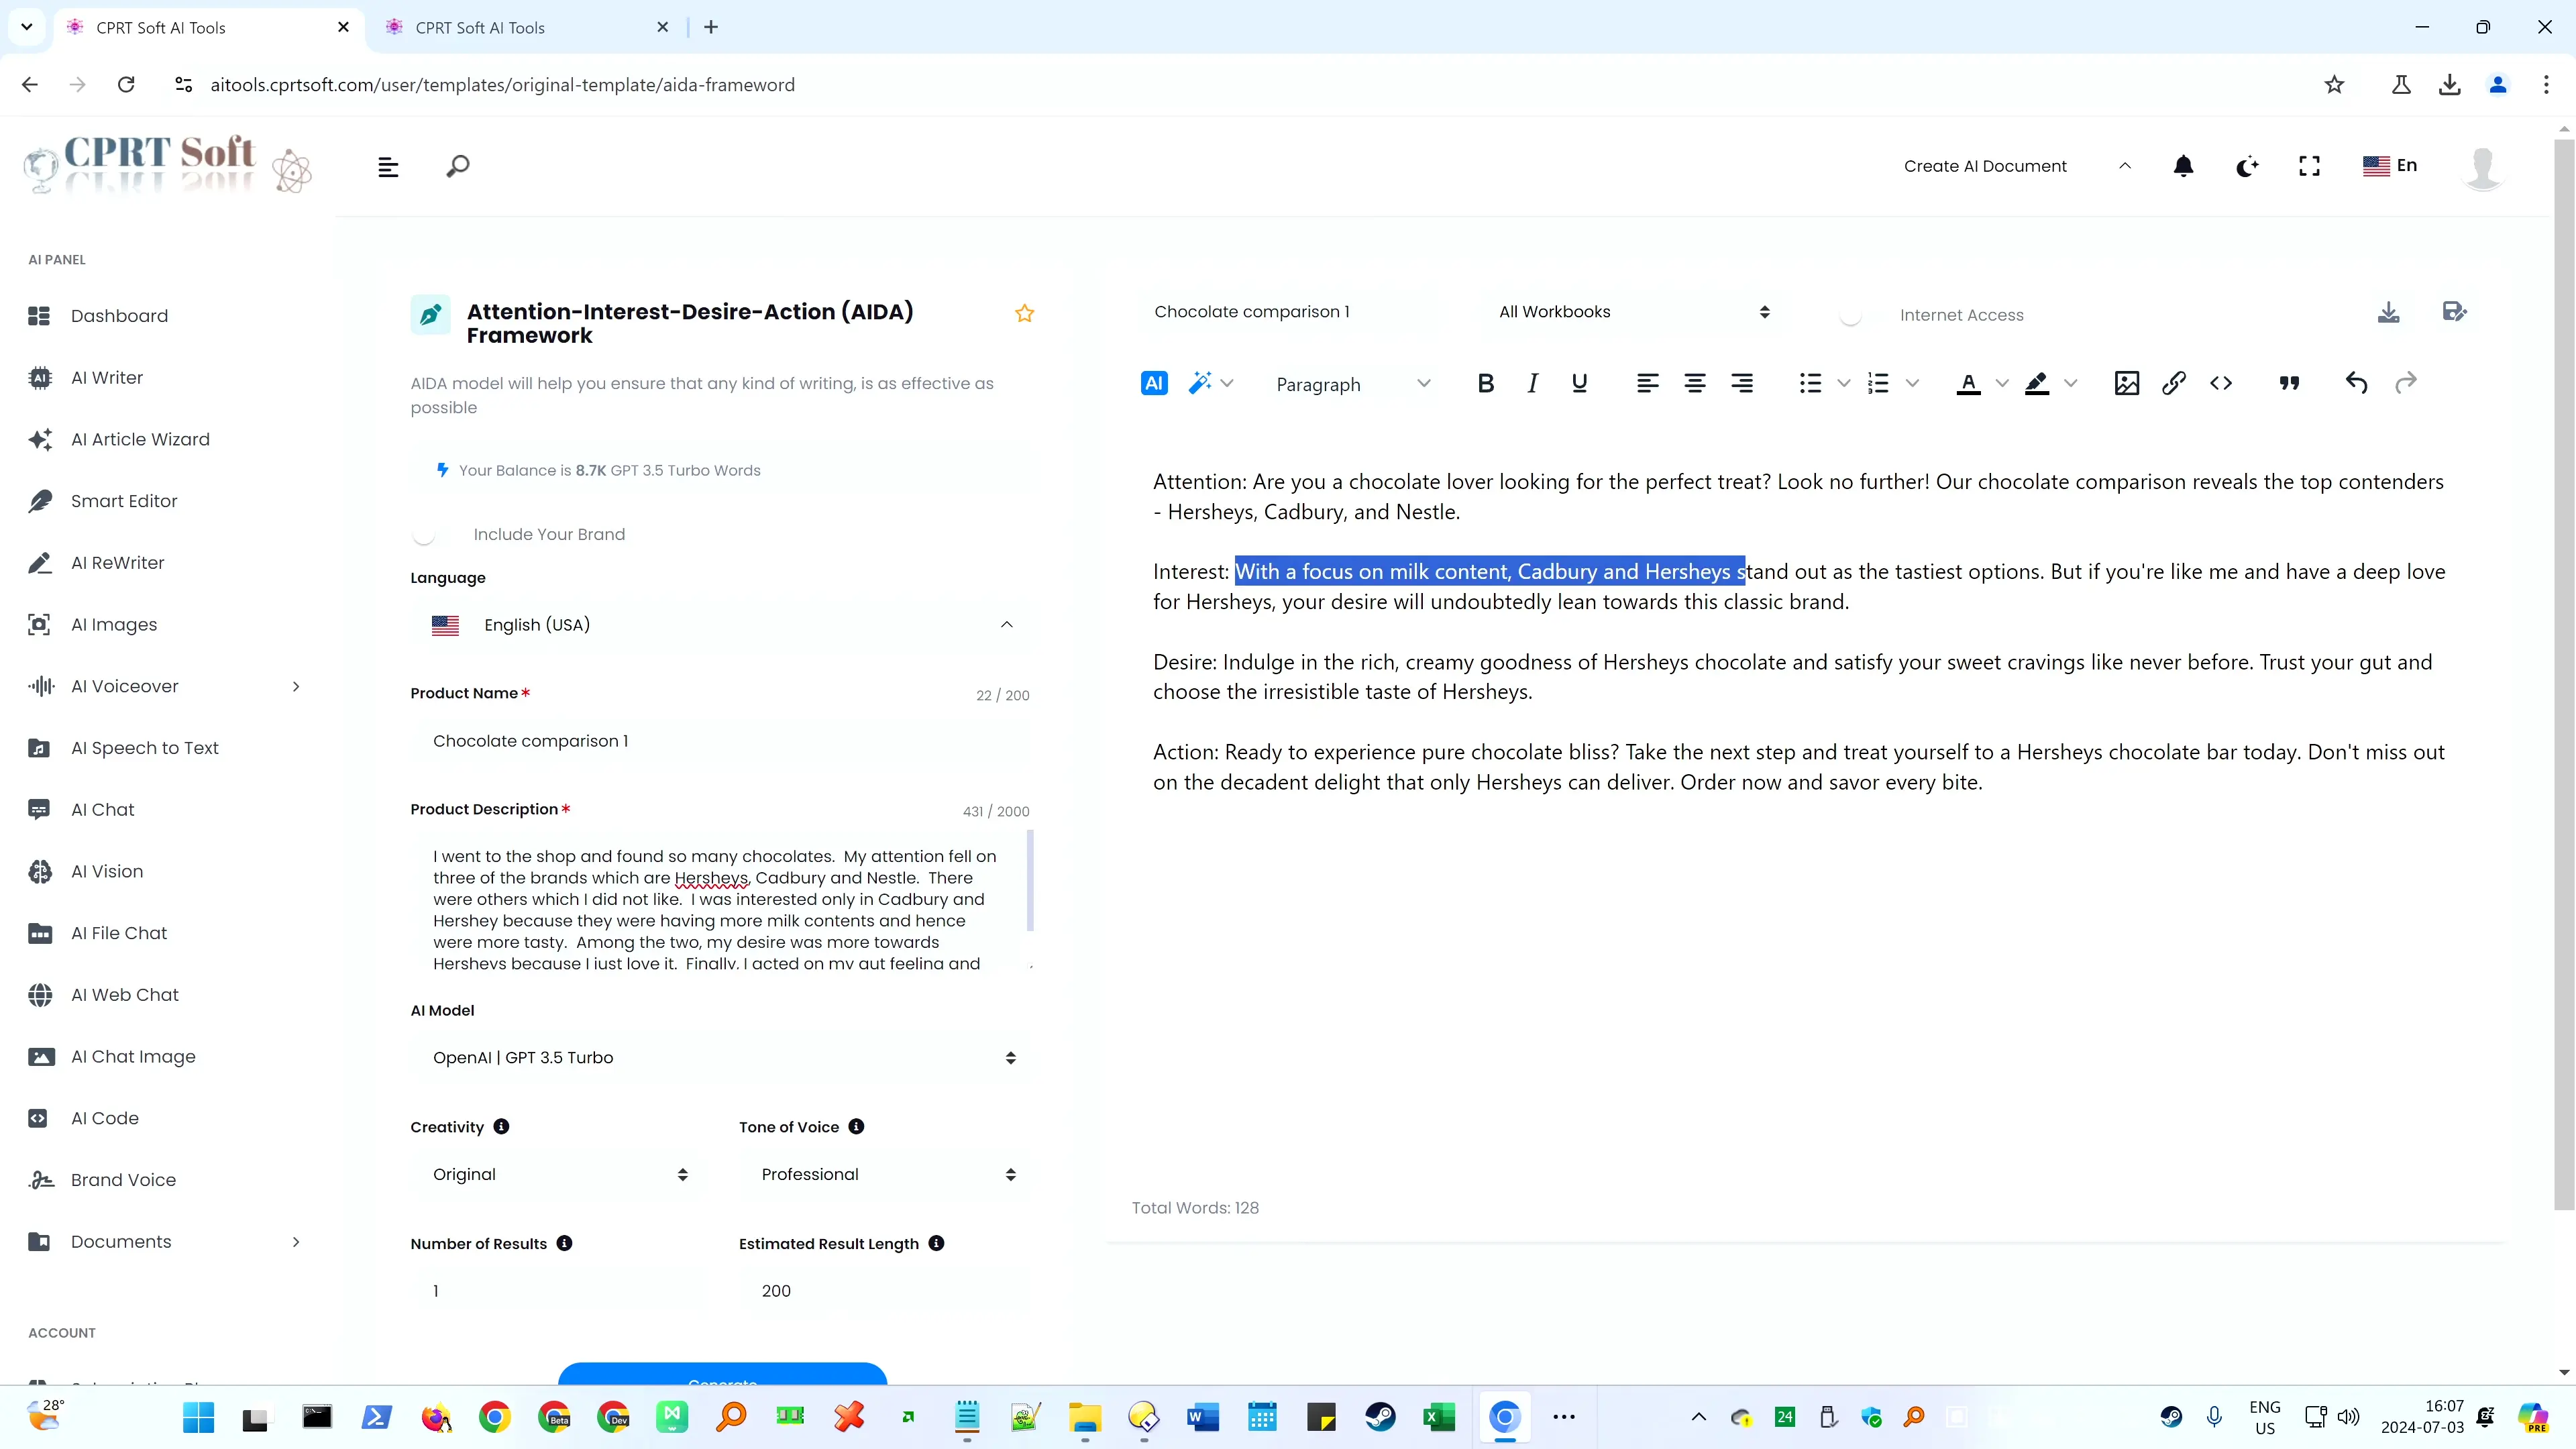Image resolution: width=2576 pixels, height=1449 pixels.
Task: Expand Create AI Document menu
Action: (x=2017, y=166)
